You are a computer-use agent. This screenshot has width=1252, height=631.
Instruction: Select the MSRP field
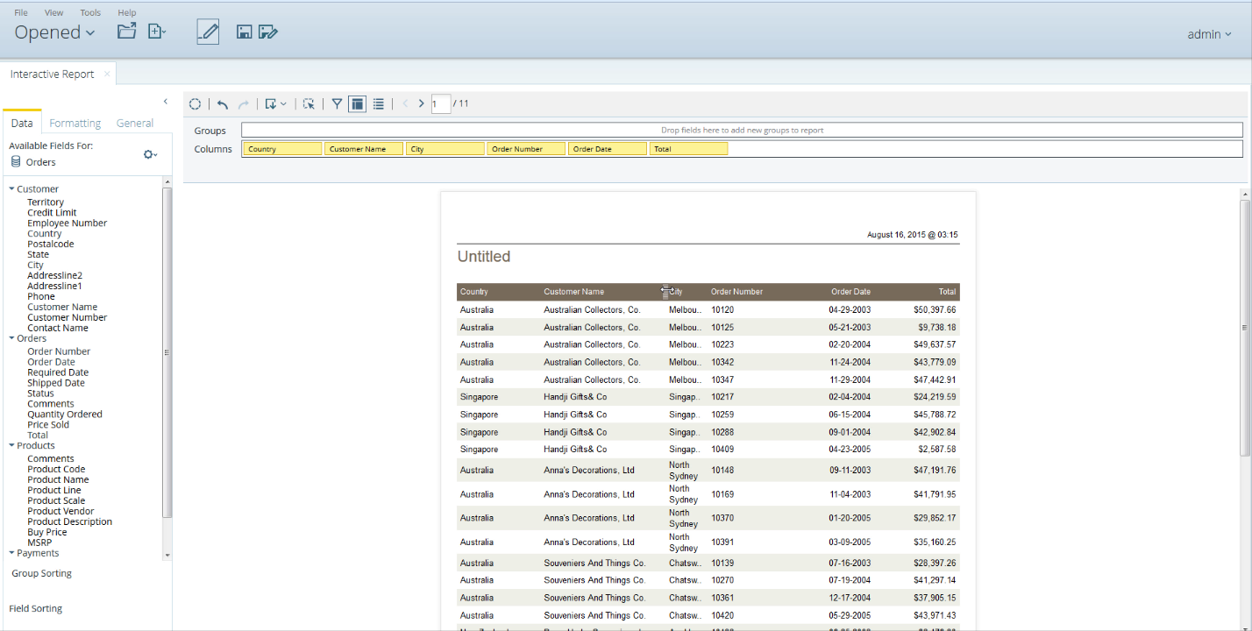39,543
